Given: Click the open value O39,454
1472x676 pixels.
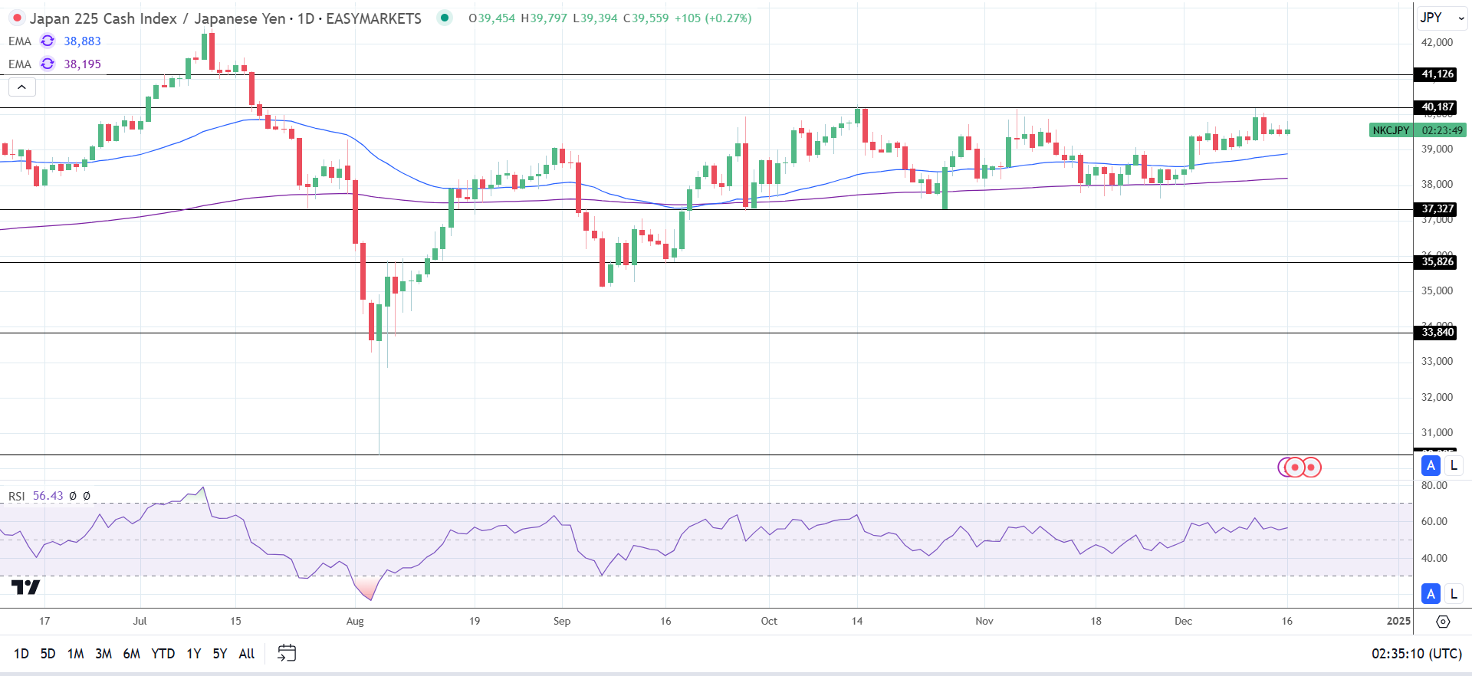Looking at the screenshot, I should tap(492, 18).
